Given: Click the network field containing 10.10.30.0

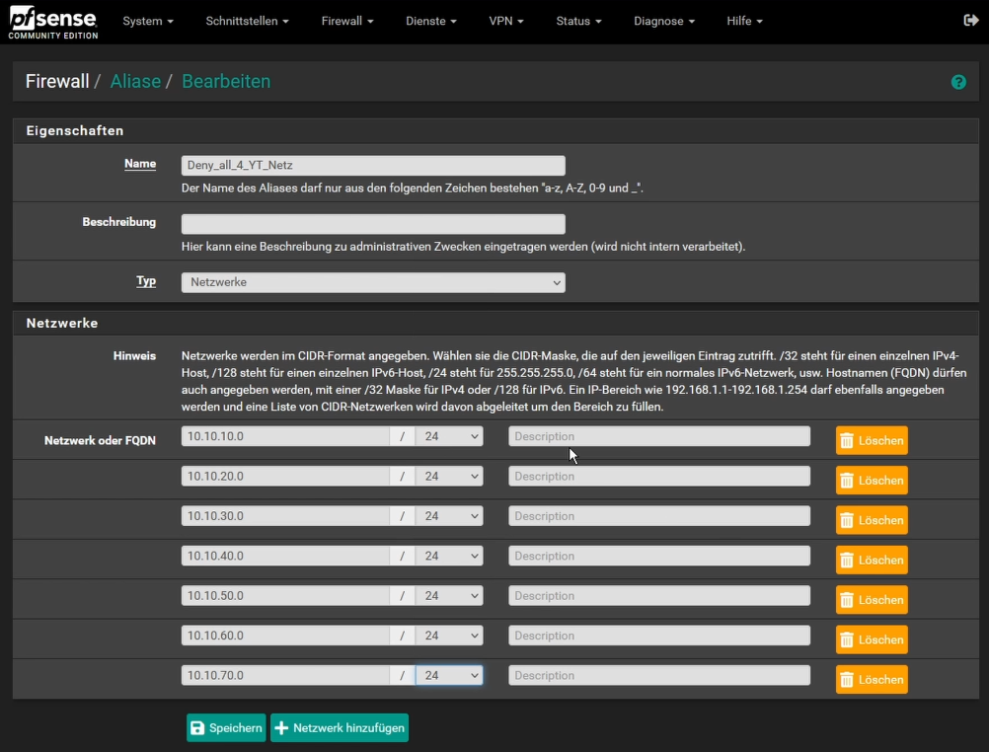Looking at the screenshot, I should (285, 516).
